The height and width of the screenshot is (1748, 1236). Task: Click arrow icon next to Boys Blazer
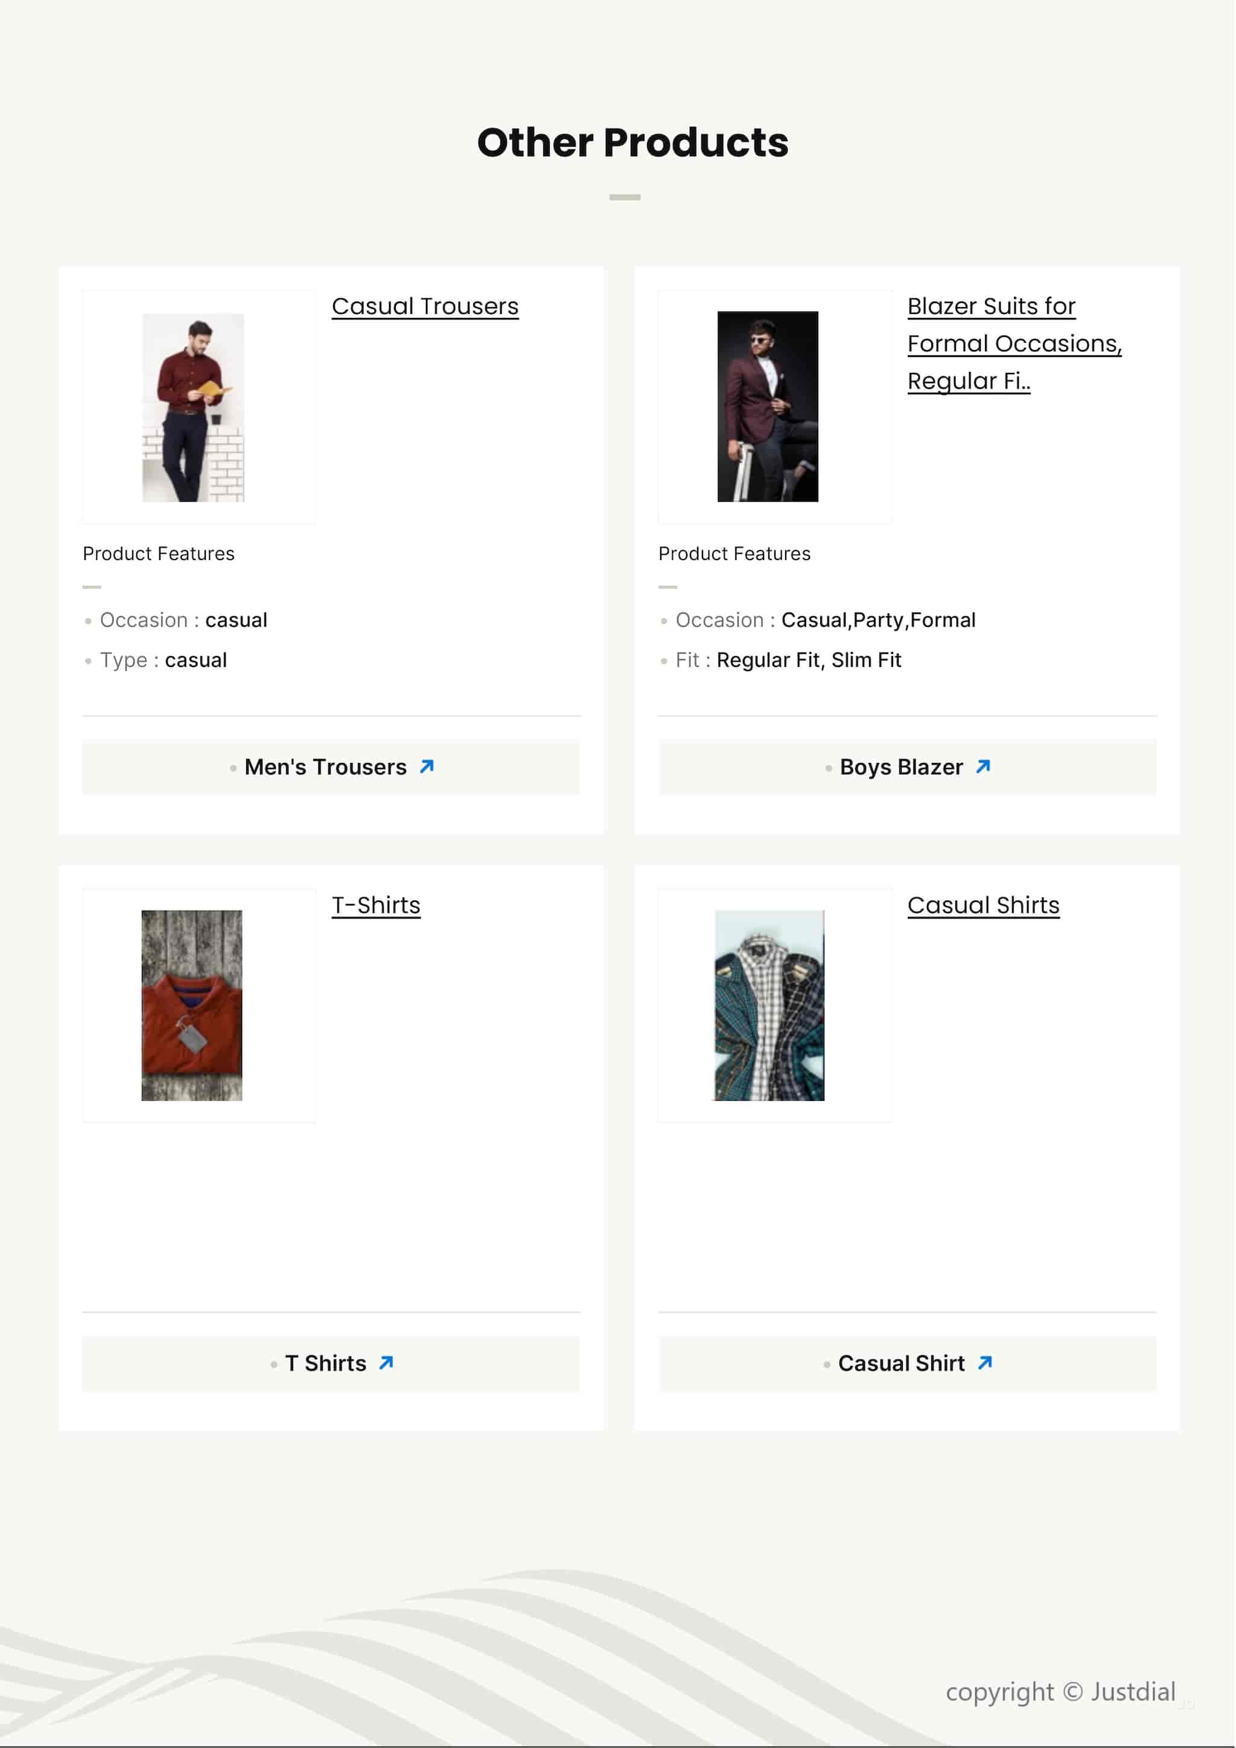click(x=983, y=767)
